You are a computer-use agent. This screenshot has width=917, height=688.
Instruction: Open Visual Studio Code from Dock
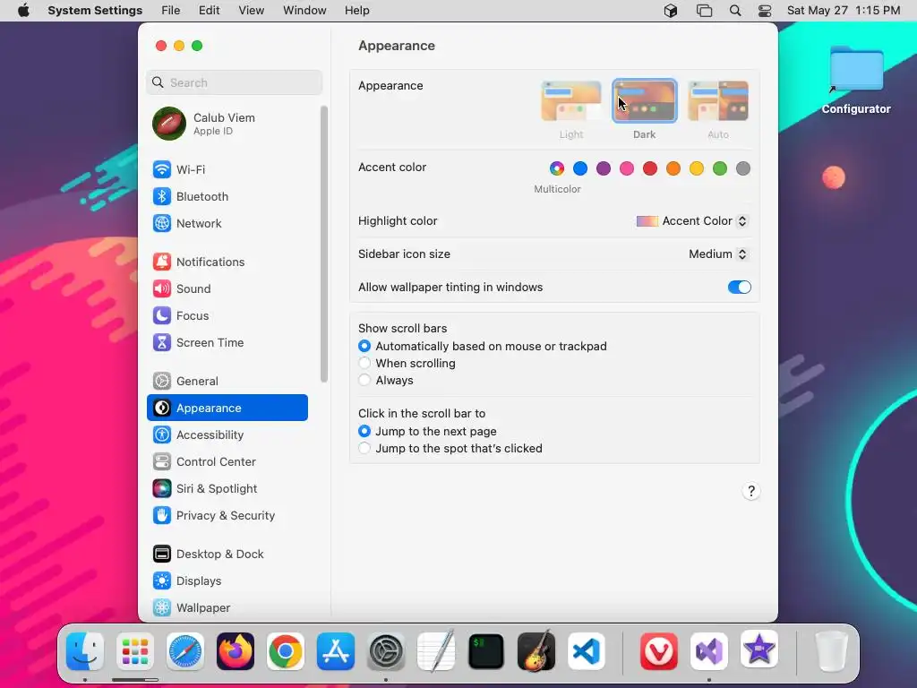[587, 651]
